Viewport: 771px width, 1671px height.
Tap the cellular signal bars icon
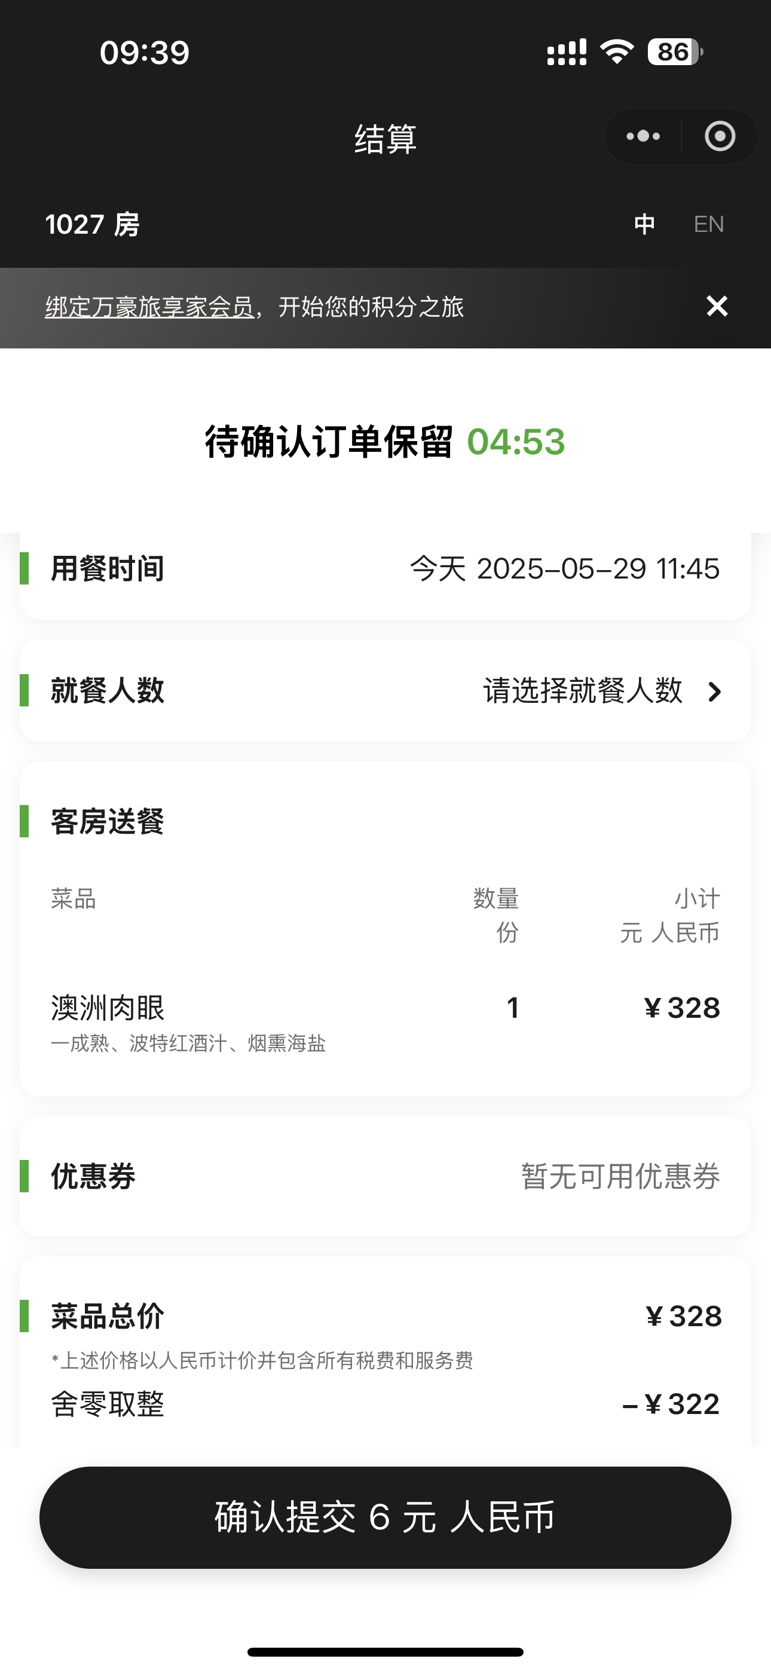pyautogui.click(x=567, y=52)
